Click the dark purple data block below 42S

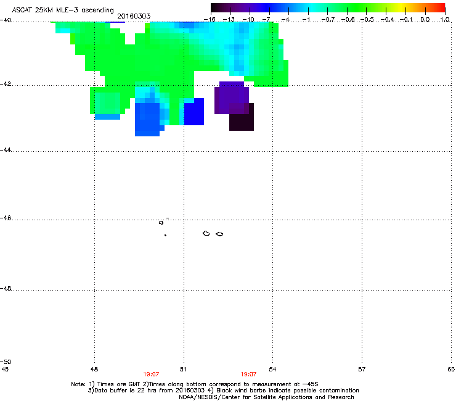[x=232, y=98]
